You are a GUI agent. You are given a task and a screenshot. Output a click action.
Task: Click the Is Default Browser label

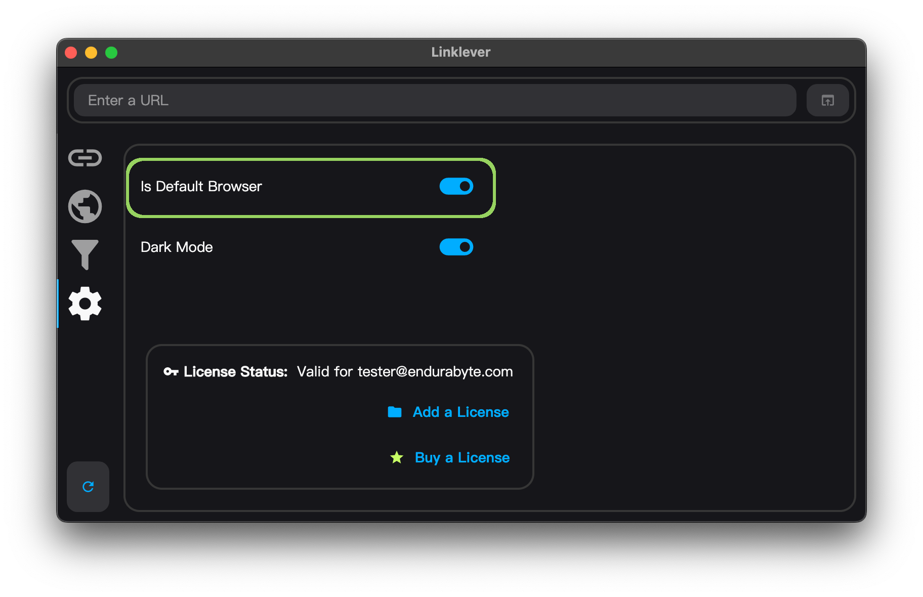coord(201,186)
